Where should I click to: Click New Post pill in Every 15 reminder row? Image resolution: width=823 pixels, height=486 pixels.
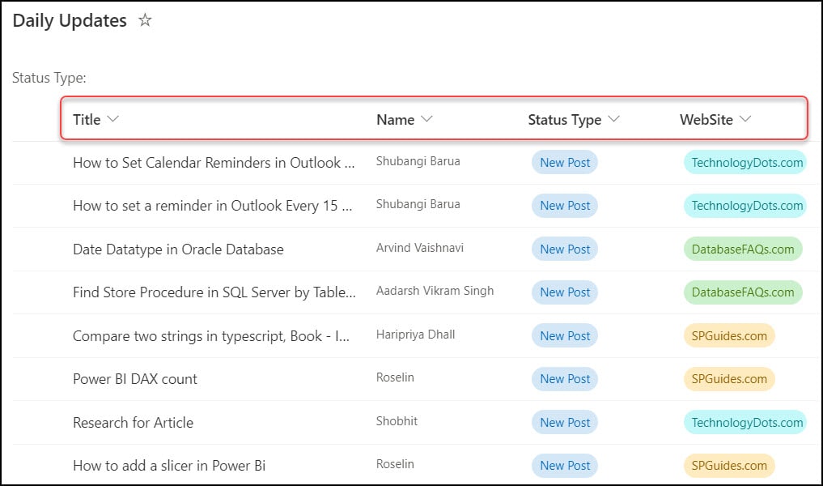[x=565, y=206]
